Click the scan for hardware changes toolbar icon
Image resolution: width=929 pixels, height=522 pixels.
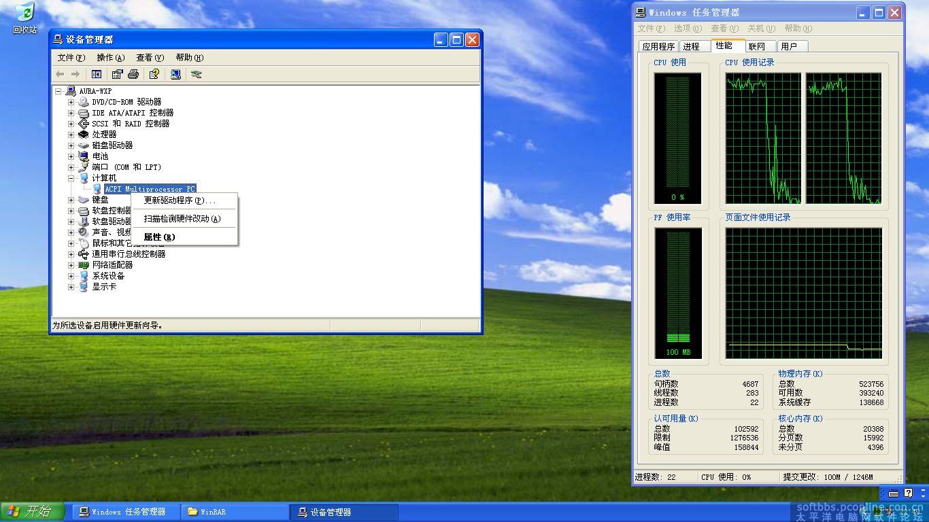(175, 74)
